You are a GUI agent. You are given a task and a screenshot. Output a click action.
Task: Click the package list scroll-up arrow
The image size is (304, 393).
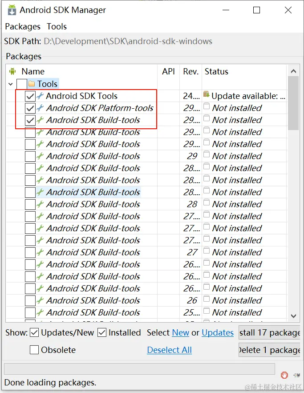click(x=293, y=71)
